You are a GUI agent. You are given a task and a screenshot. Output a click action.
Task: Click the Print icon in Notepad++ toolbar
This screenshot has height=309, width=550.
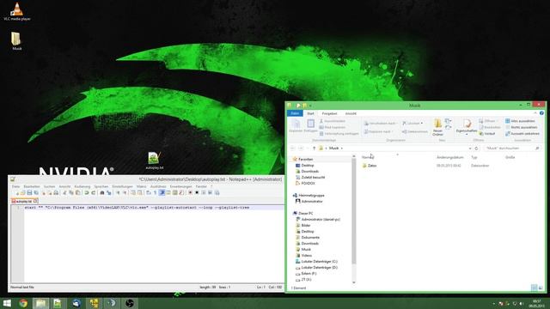[x=55, y=192]
